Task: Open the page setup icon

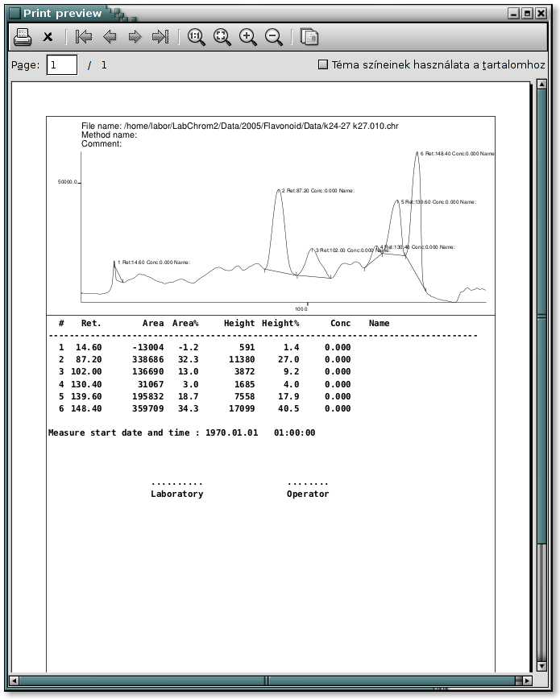Action: 309,36
